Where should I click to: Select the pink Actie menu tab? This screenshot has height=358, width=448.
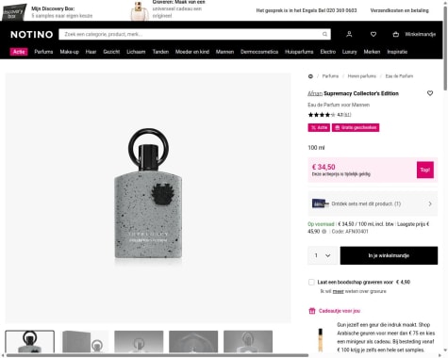[19, 52]
